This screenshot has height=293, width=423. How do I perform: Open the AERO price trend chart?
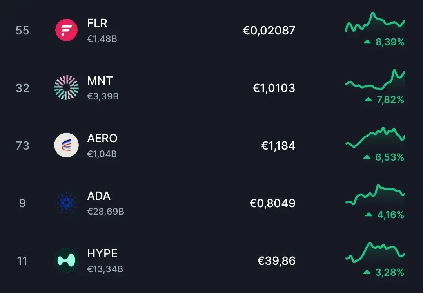pyautogui.click(x=375, y=137)
